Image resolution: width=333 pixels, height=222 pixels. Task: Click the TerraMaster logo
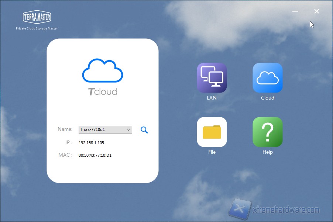(37, 17)
